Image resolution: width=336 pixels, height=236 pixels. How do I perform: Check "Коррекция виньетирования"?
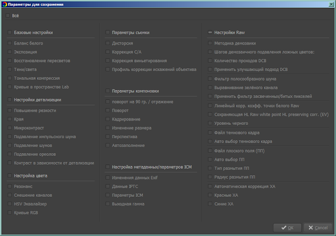click(108, 61)
